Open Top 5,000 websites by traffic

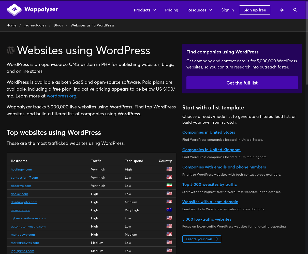(210, 184)
